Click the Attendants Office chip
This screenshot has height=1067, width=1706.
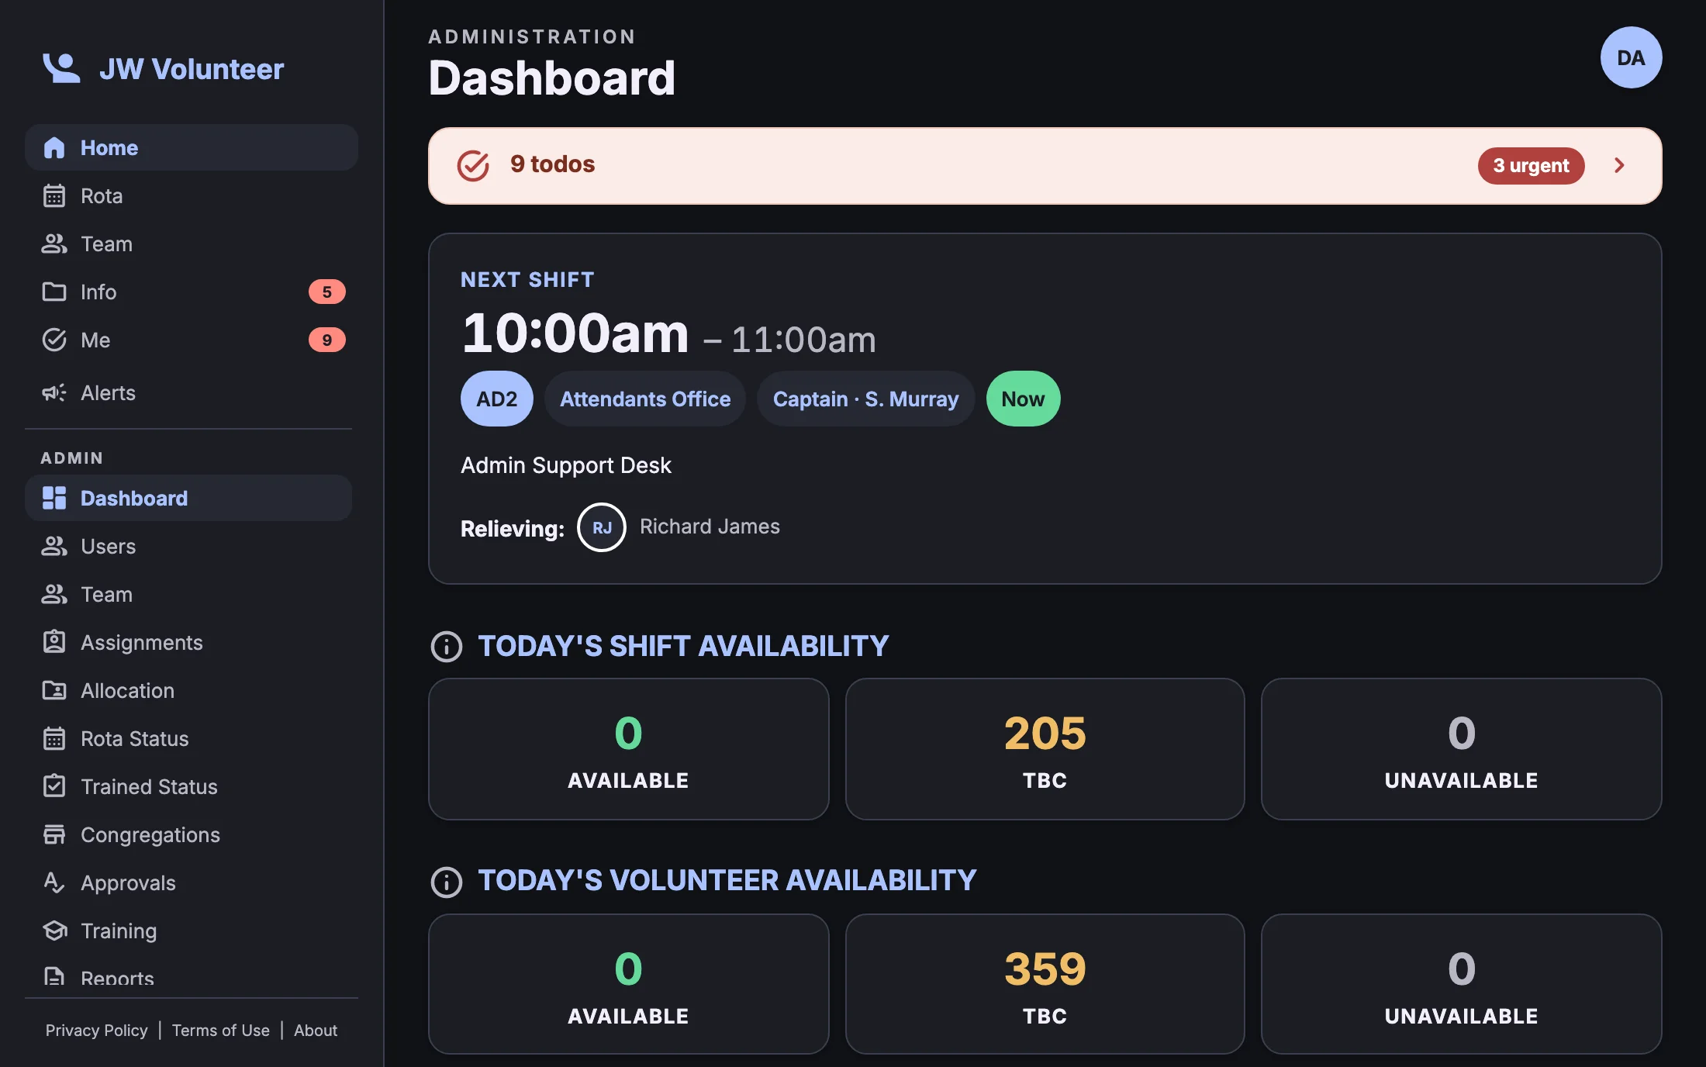[645, 399]
